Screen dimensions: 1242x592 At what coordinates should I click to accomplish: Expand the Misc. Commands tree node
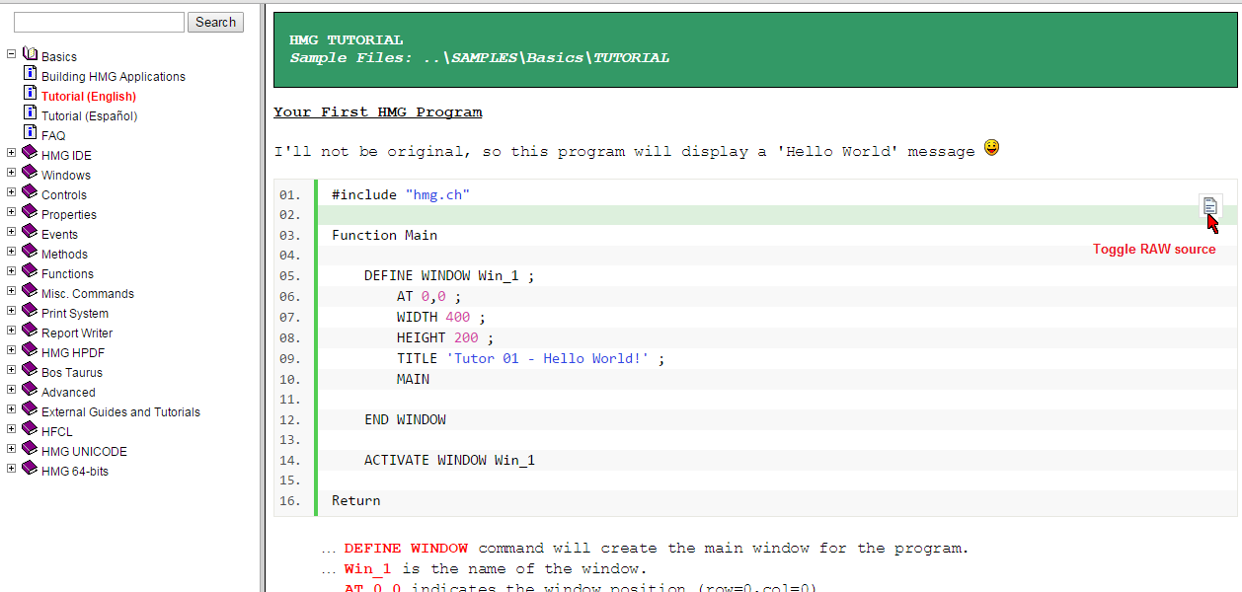pyautogui.click(x=11, y=290)
